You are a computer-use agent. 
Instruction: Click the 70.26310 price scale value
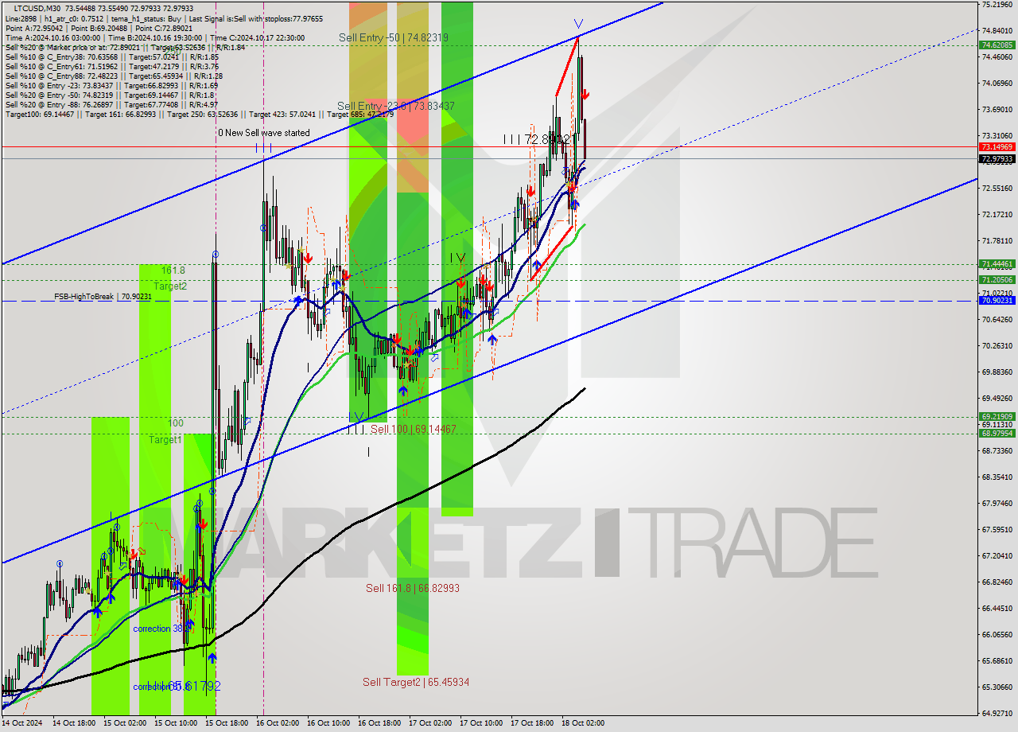pos(997,346)
